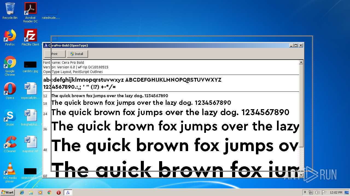Click the 18-point sample sentence
This screenshot has width=350, height=196.
(141, 103)
